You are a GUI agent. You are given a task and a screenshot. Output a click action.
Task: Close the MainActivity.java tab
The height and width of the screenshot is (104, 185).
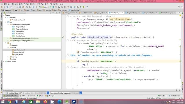123,13
